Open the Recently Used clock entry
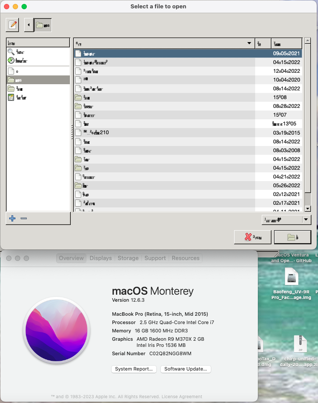This screenshot has height=403, width=318. (38, 61)
